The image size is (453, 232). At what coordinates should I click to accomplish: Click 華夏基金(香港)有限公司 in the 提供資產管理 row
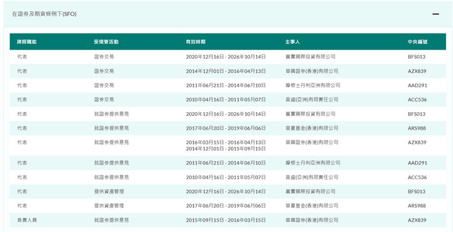[311, 206]
